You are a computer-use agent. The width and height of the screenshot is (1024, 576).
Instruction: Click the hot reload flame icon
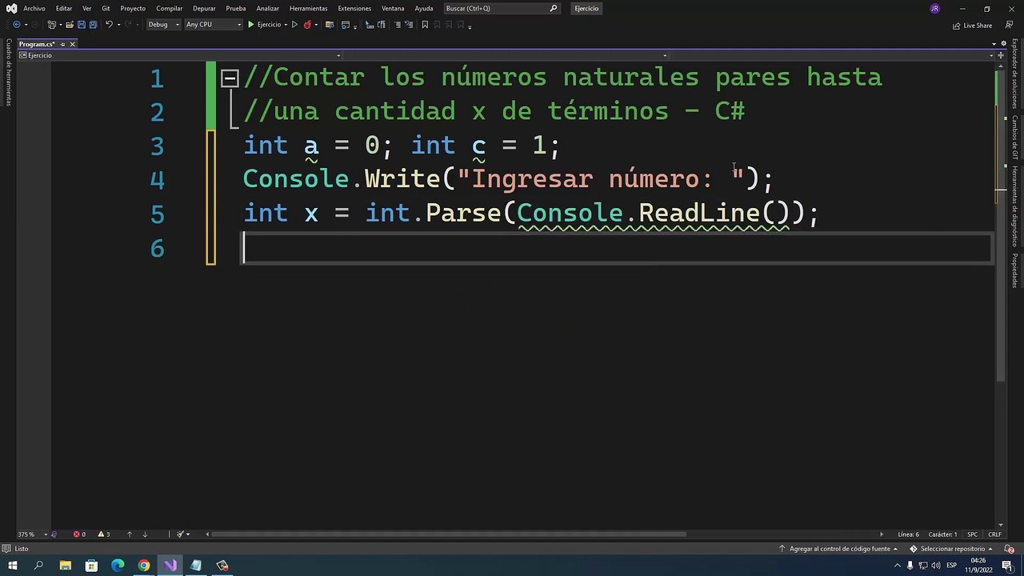307,25
